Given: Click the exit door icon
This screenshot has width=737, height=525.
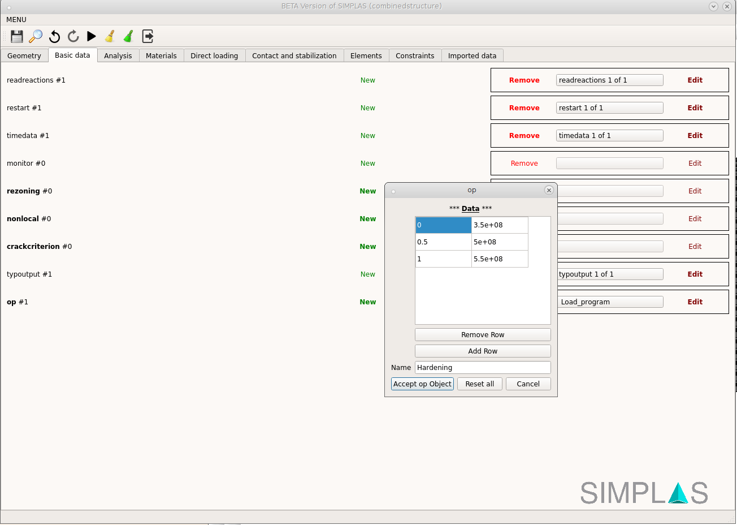Looking at the screenshot, I should [148, 36].
